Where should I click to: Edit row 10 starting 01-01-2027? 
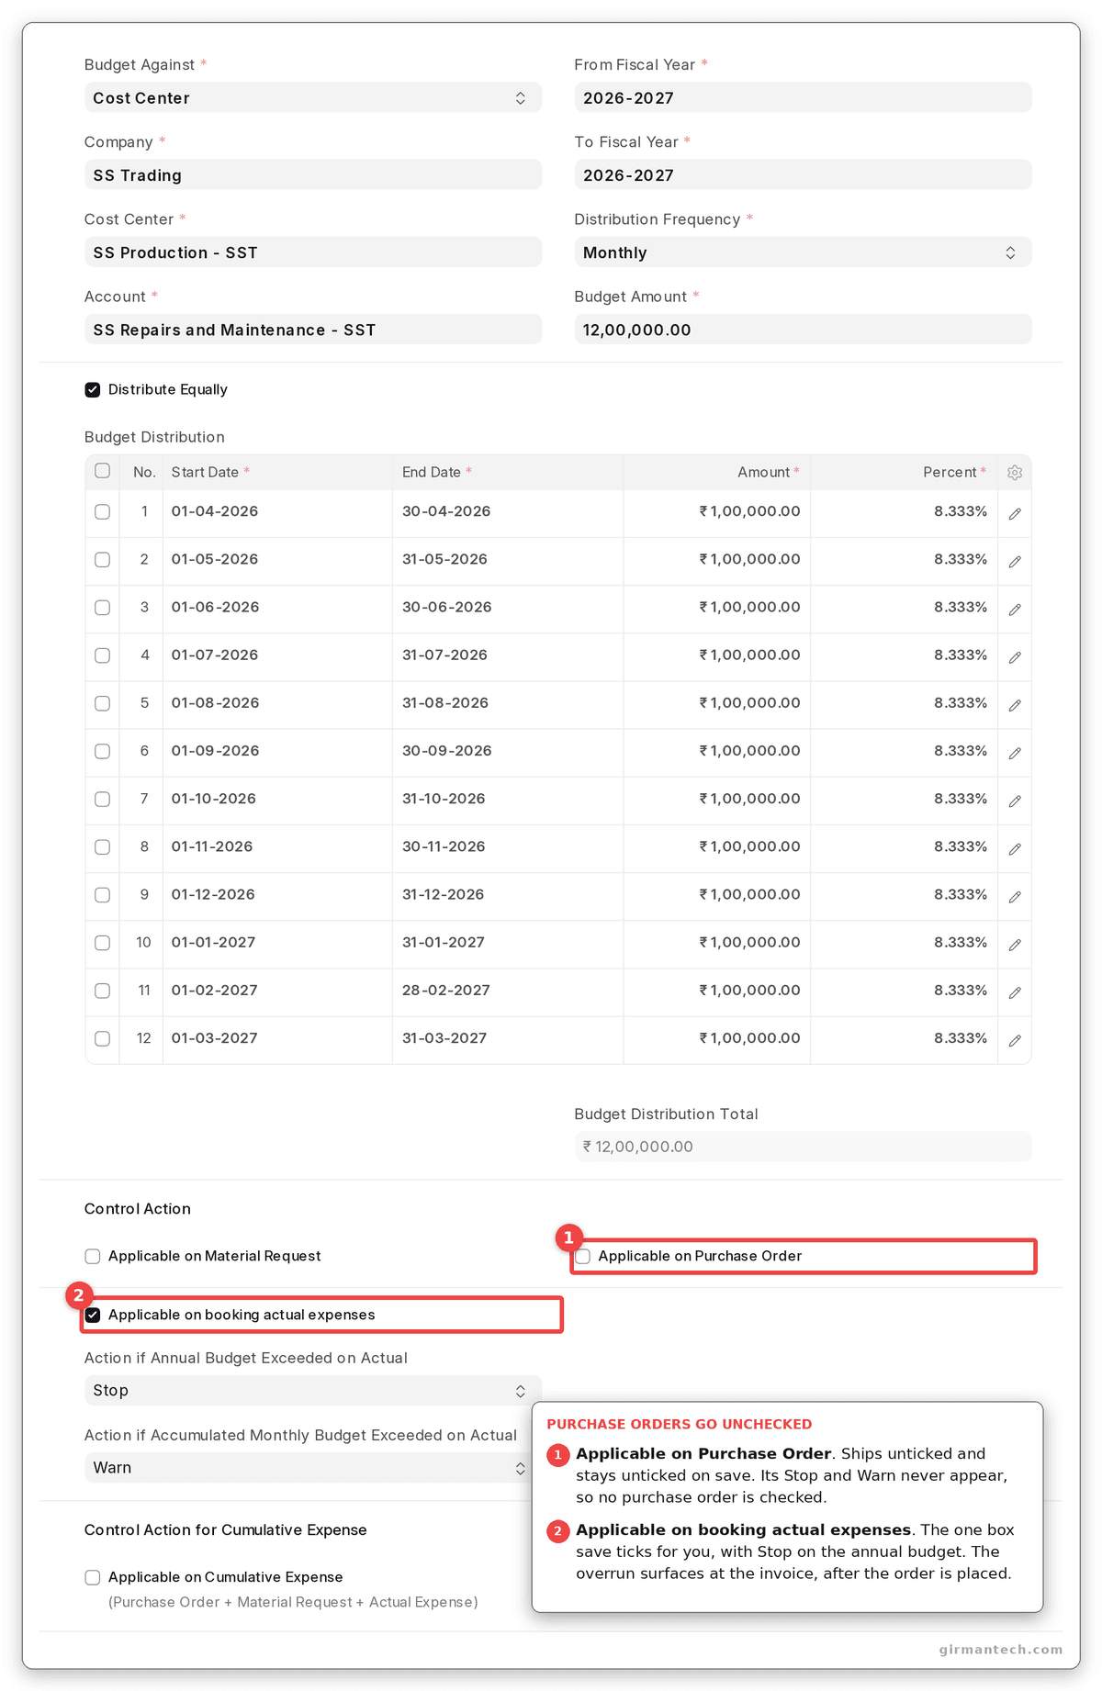click(1015, 945)
